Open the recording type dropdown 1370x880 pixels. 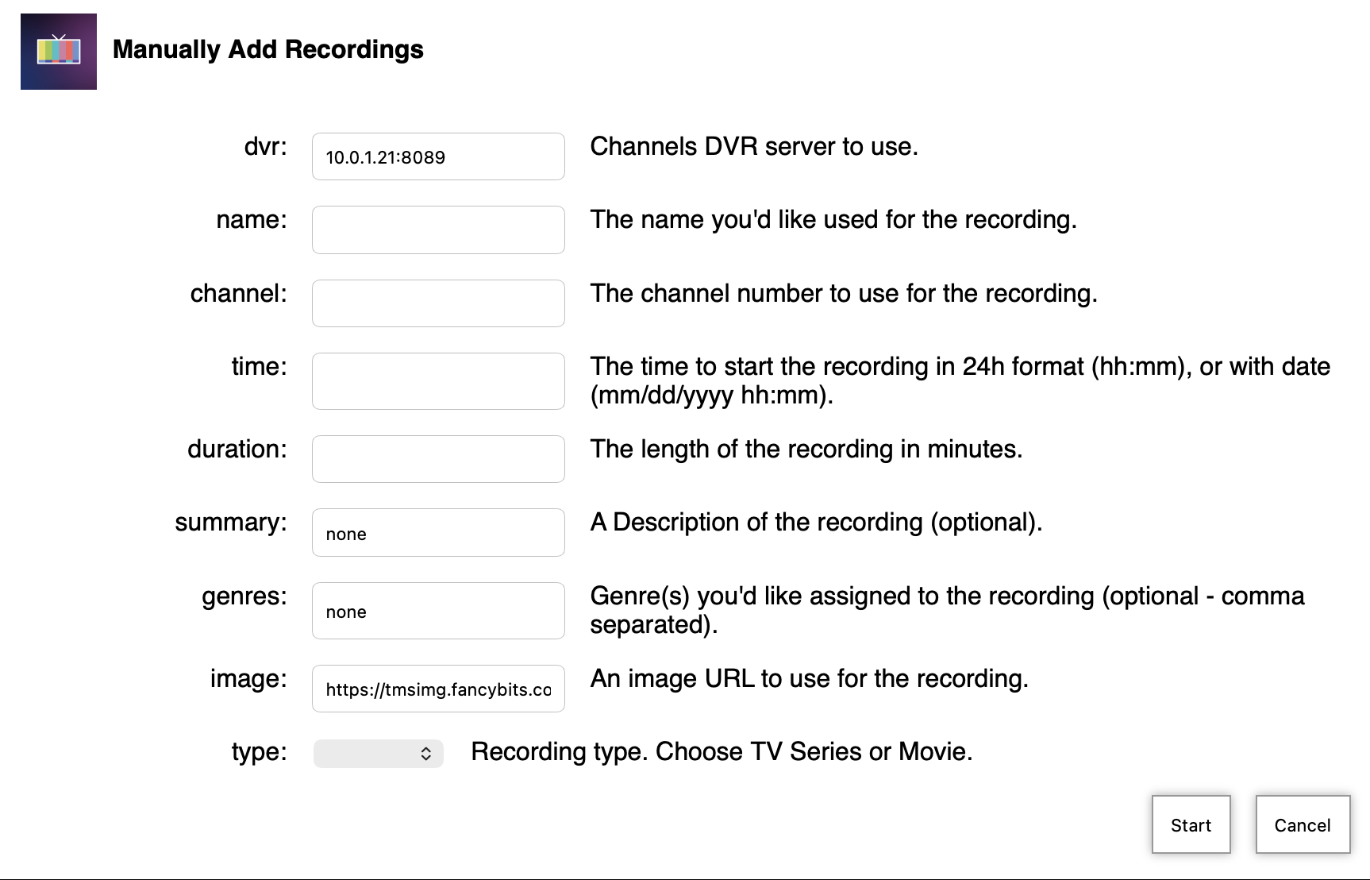(379, 753)
